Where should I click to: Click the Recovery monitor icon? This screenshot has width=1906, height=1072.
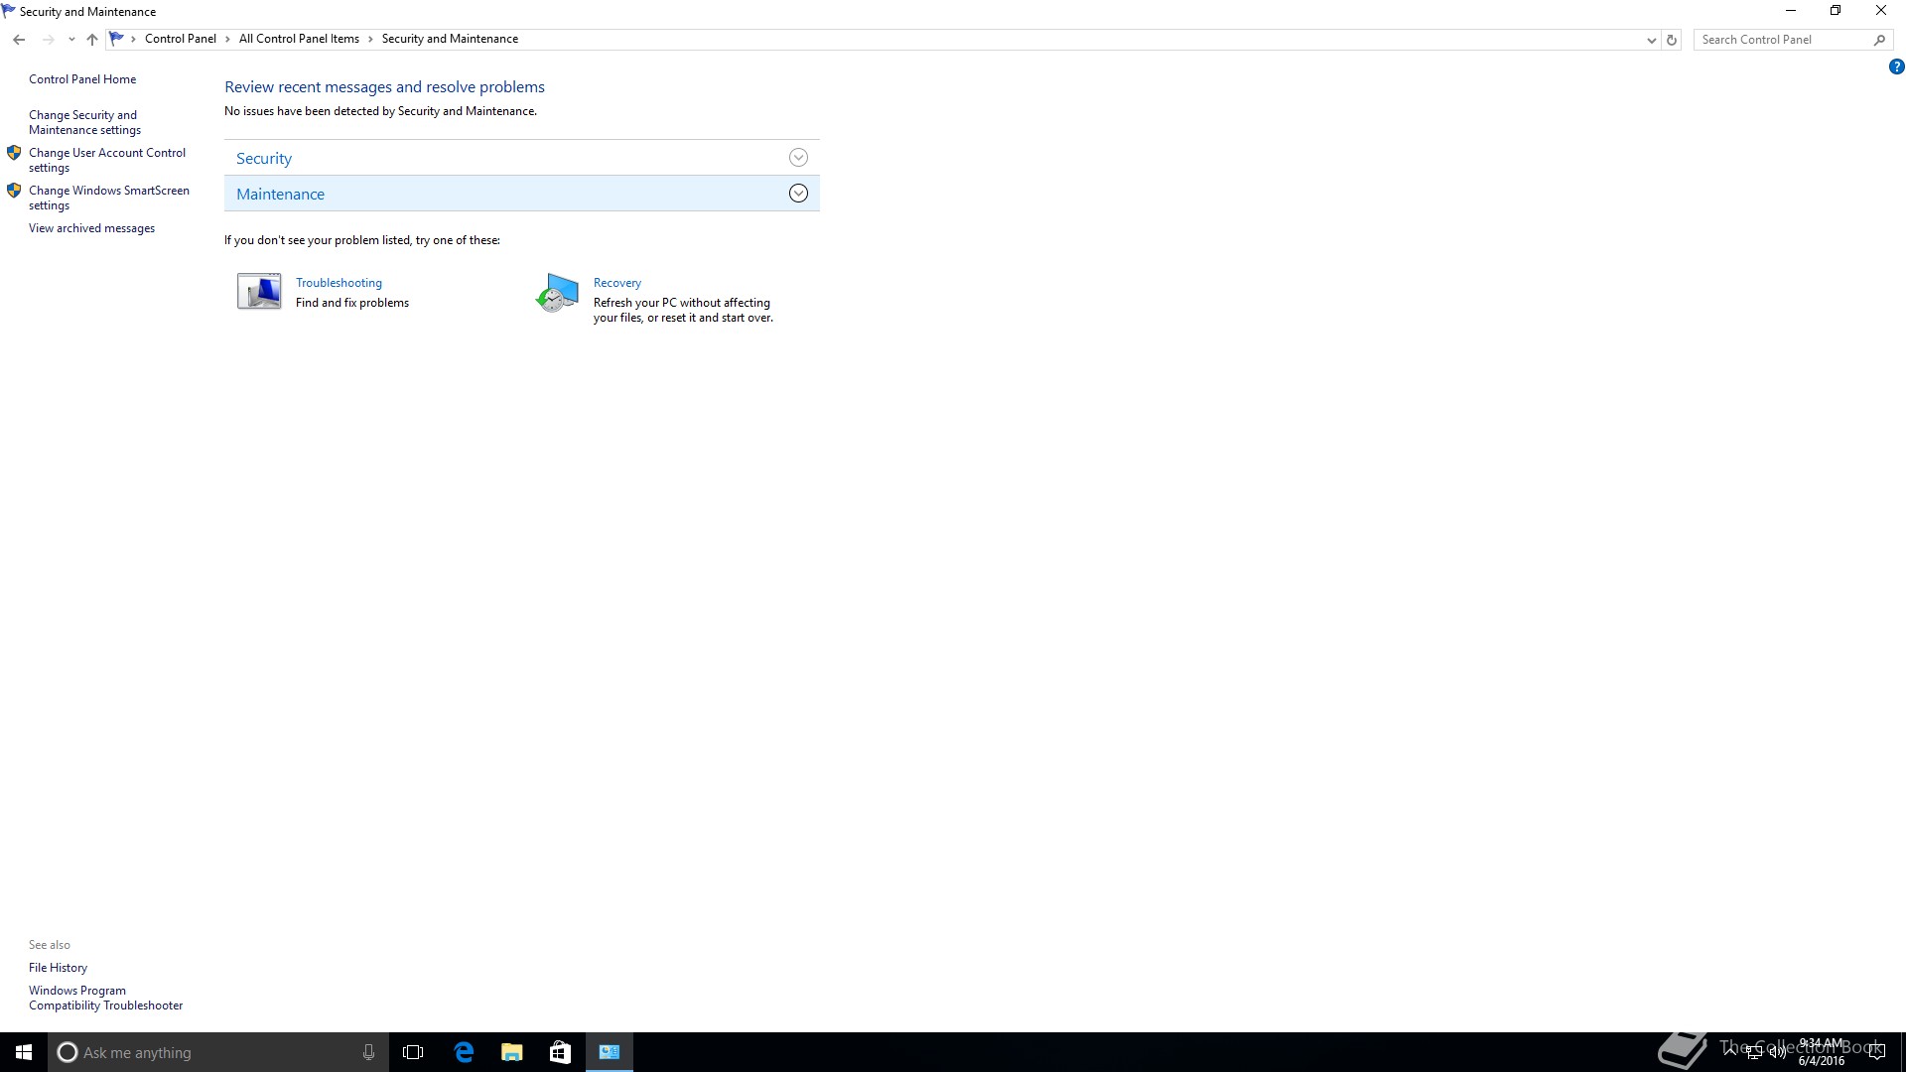click(x=557, y=293)
